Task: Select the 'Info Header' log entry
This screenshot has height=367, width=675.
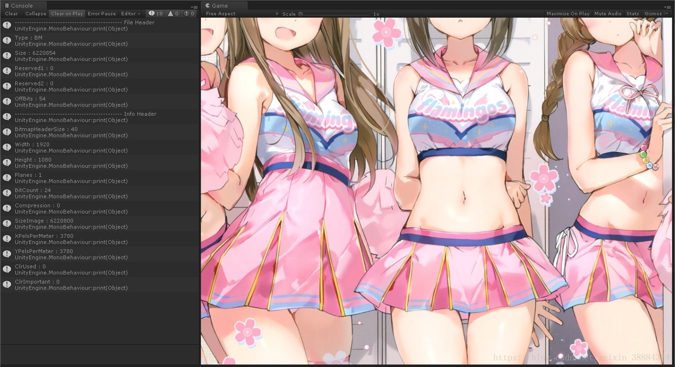Action: click(x=99, y=117)
